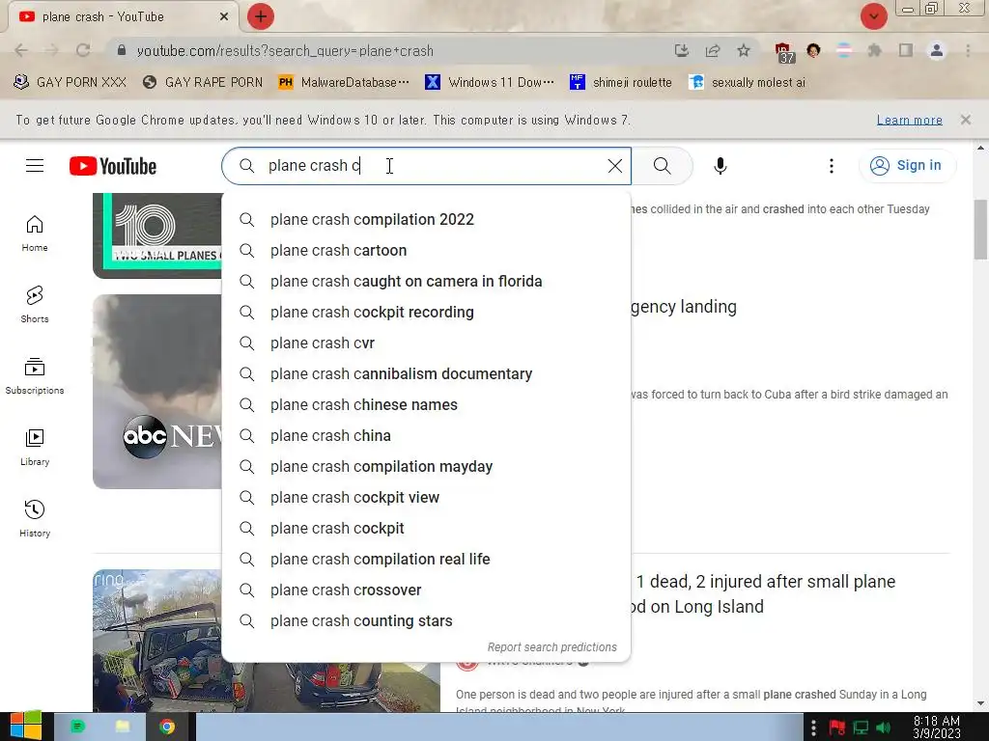Viewport: 989px width, 741px height.
Task: Select the bare "plane crash cockpit" suggestion
Action: [426, 528]
